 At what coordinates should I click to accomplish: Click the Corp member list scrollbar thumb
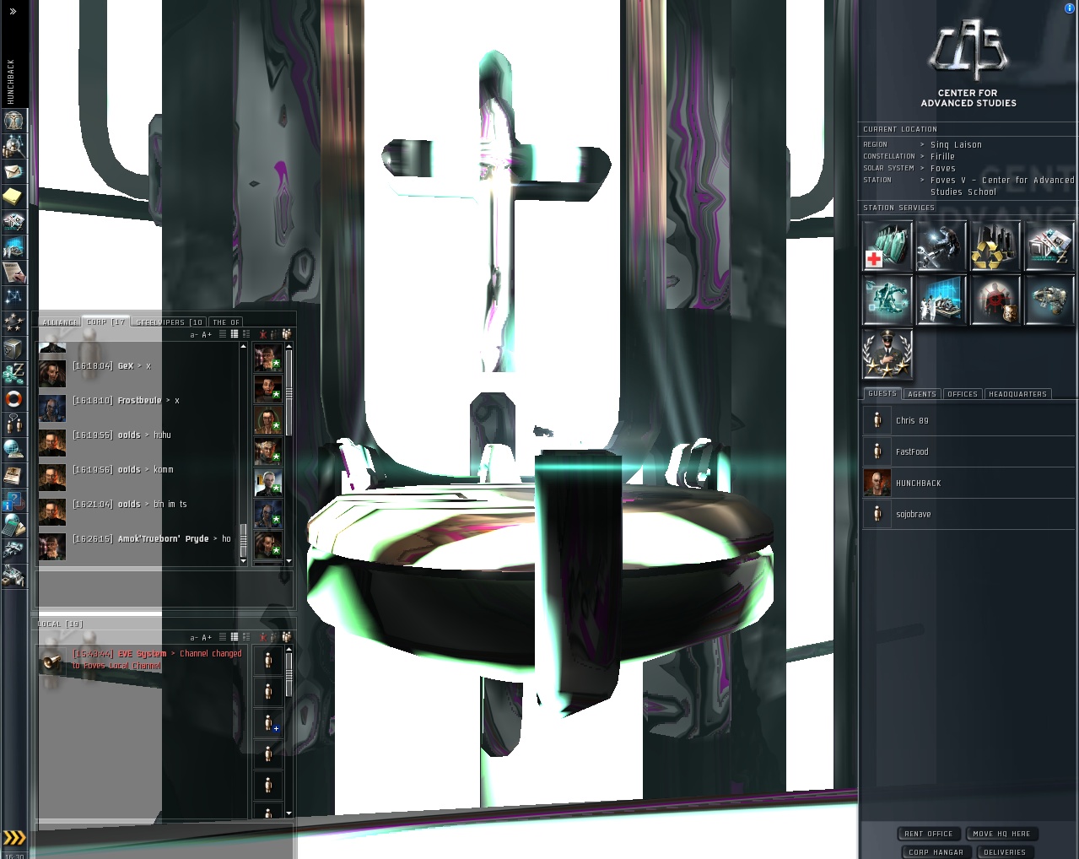point(289,393)
